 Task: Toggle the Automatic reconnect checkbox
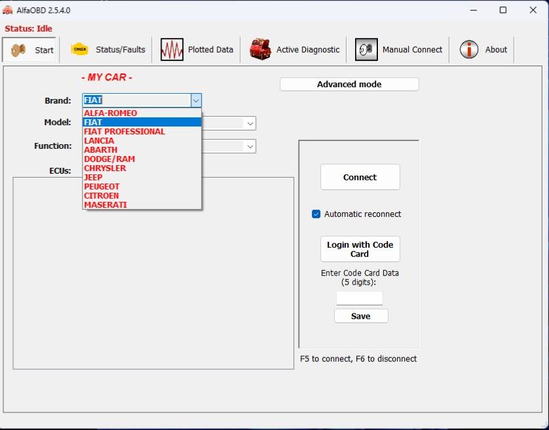(x=316, y=214)
